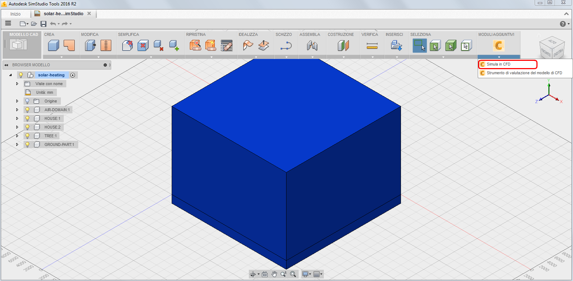This screenshot has width=573, height=281.
Task: Open the CREA panel dropdown arrow
Action: (62, 57)
